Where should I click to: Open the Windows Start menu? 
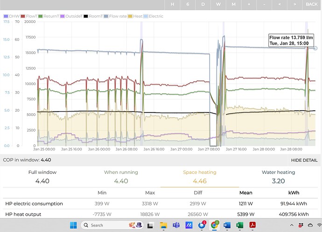73,225
